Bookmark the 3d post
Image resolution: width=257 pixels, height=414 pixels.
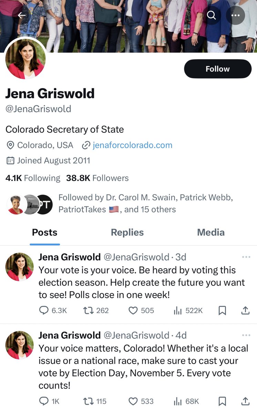coord(222,310)
